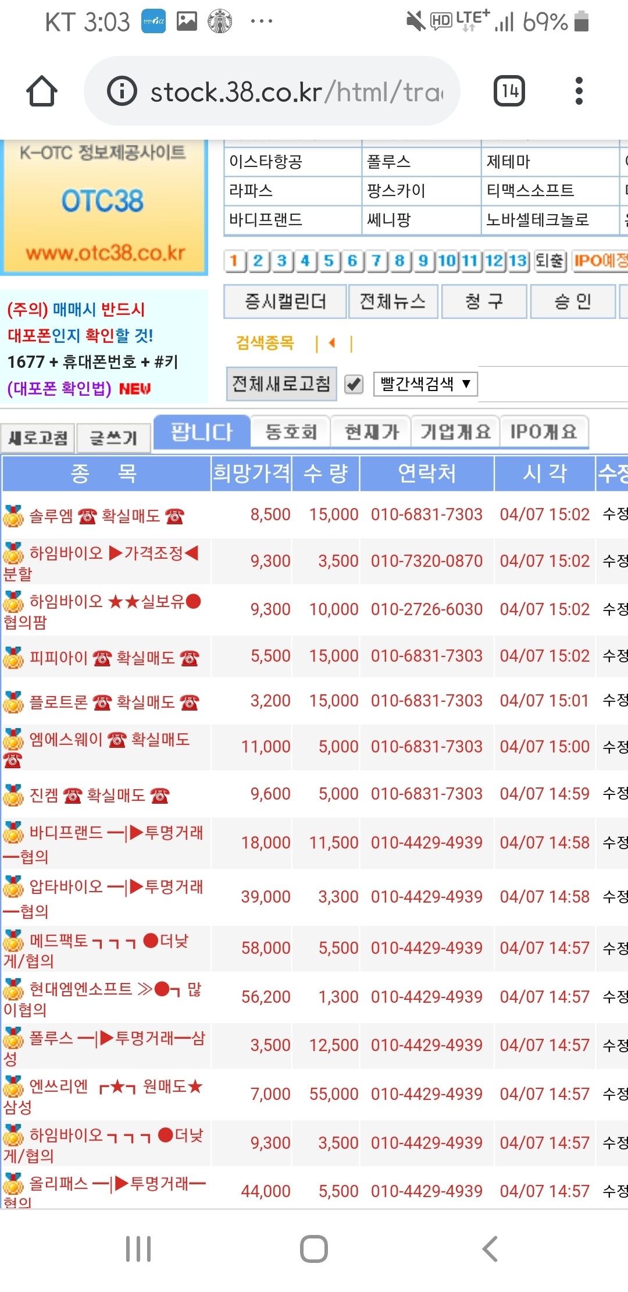Select phone number 010-2726-6030
628x1292 pixels.
click(427, 609)
